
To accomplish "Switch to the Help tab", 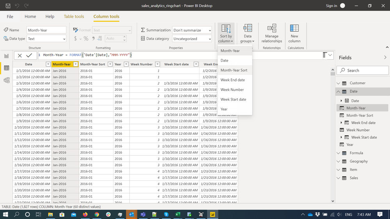I will point(50,17).
